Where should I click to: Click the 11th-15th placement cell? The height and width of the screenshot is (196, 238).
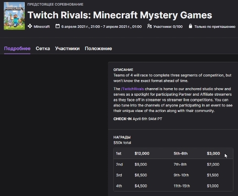click(x=182, y=186)
